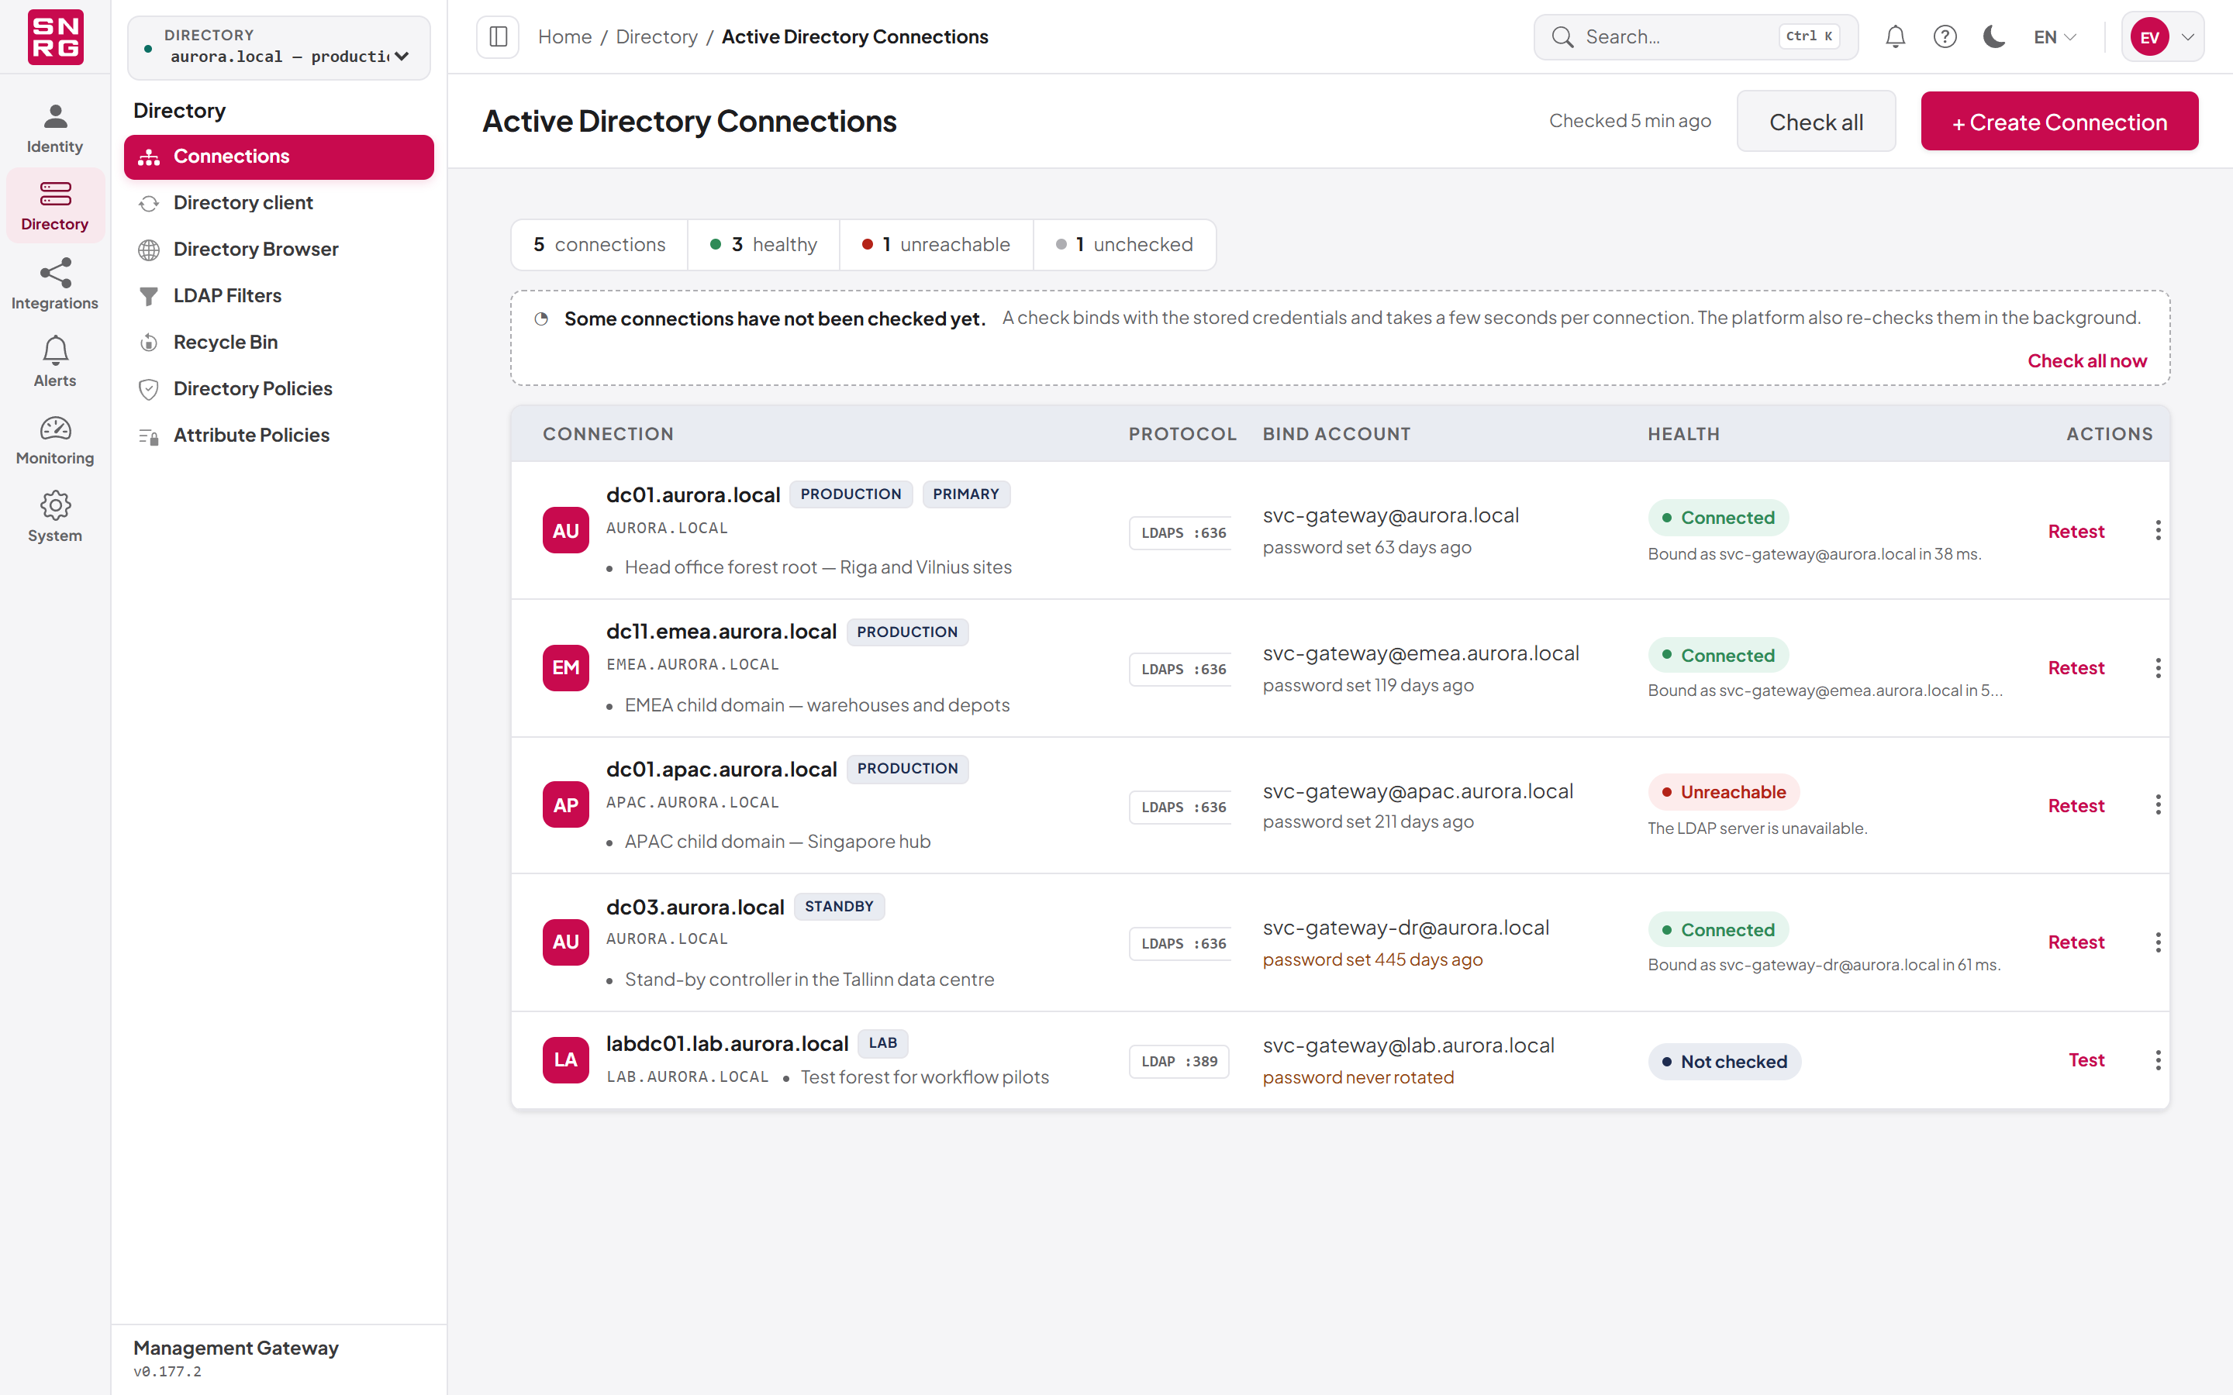
Task: Retest dc03.aurora.local connection
Action: 2076,942
